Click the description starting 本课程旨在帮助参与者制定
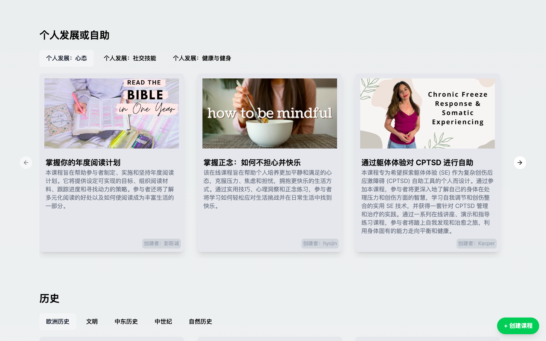Screen dimensions: 546x341 pos(110,189)
